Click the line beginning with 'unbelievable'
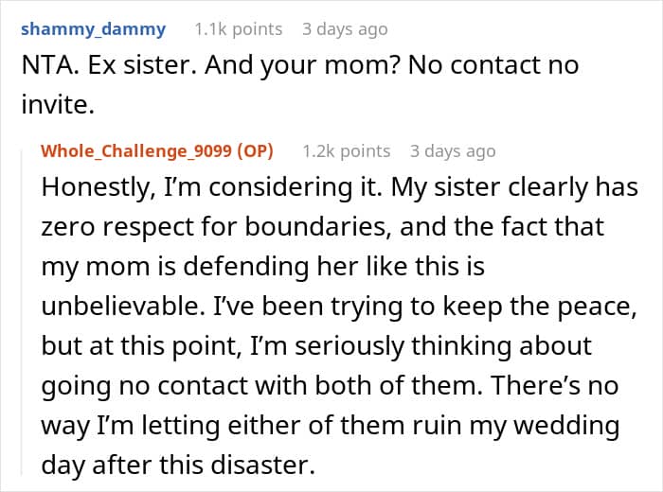This screenshot has height=492, width=663. click(339, 307)
